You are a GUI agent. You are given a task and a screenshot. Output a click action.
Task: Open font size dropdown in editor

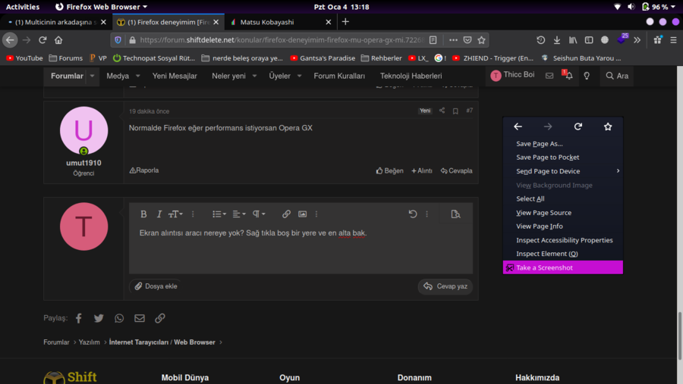click(175, 214)
